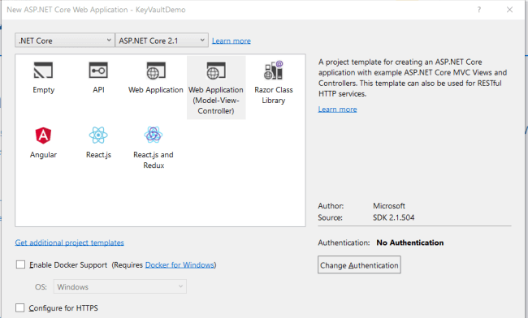
Task: Click the No Authentication text
Action: pyautogui.click(x=409, y=243)
